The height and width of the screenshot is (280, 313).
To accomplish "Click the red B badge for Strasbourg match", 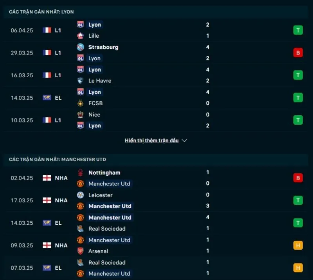I will point(298,53).
